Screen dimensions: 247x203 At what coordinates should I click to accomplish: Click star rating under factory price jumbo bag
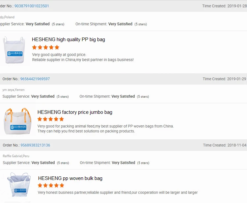[x=51, y=119]
